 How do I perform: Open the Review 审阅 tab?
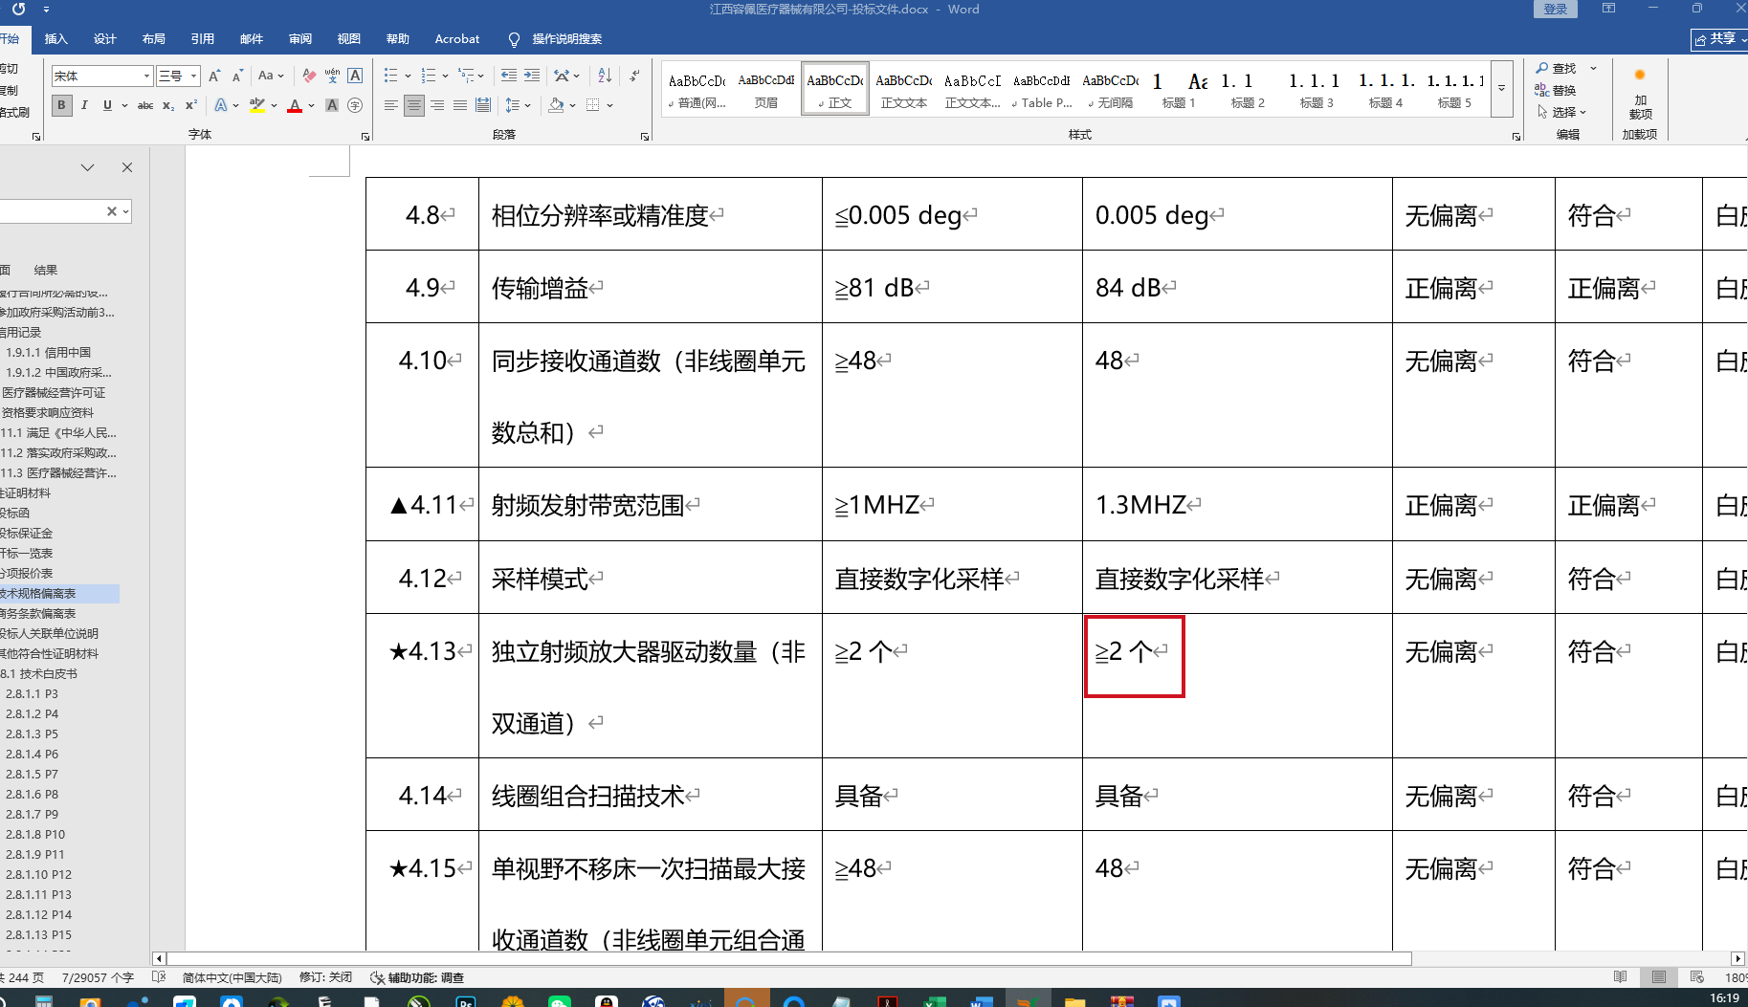[300, 39]
